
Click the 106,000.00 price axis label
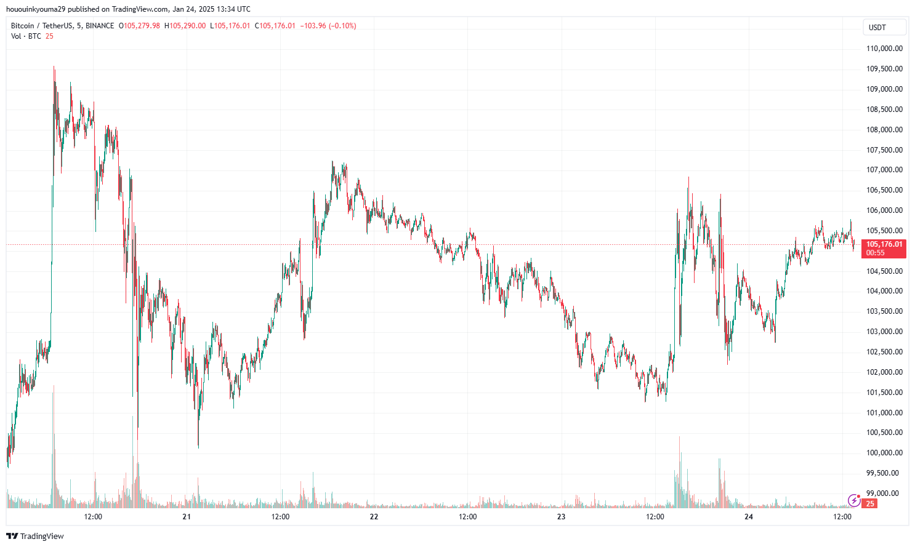tap(884, 210)
